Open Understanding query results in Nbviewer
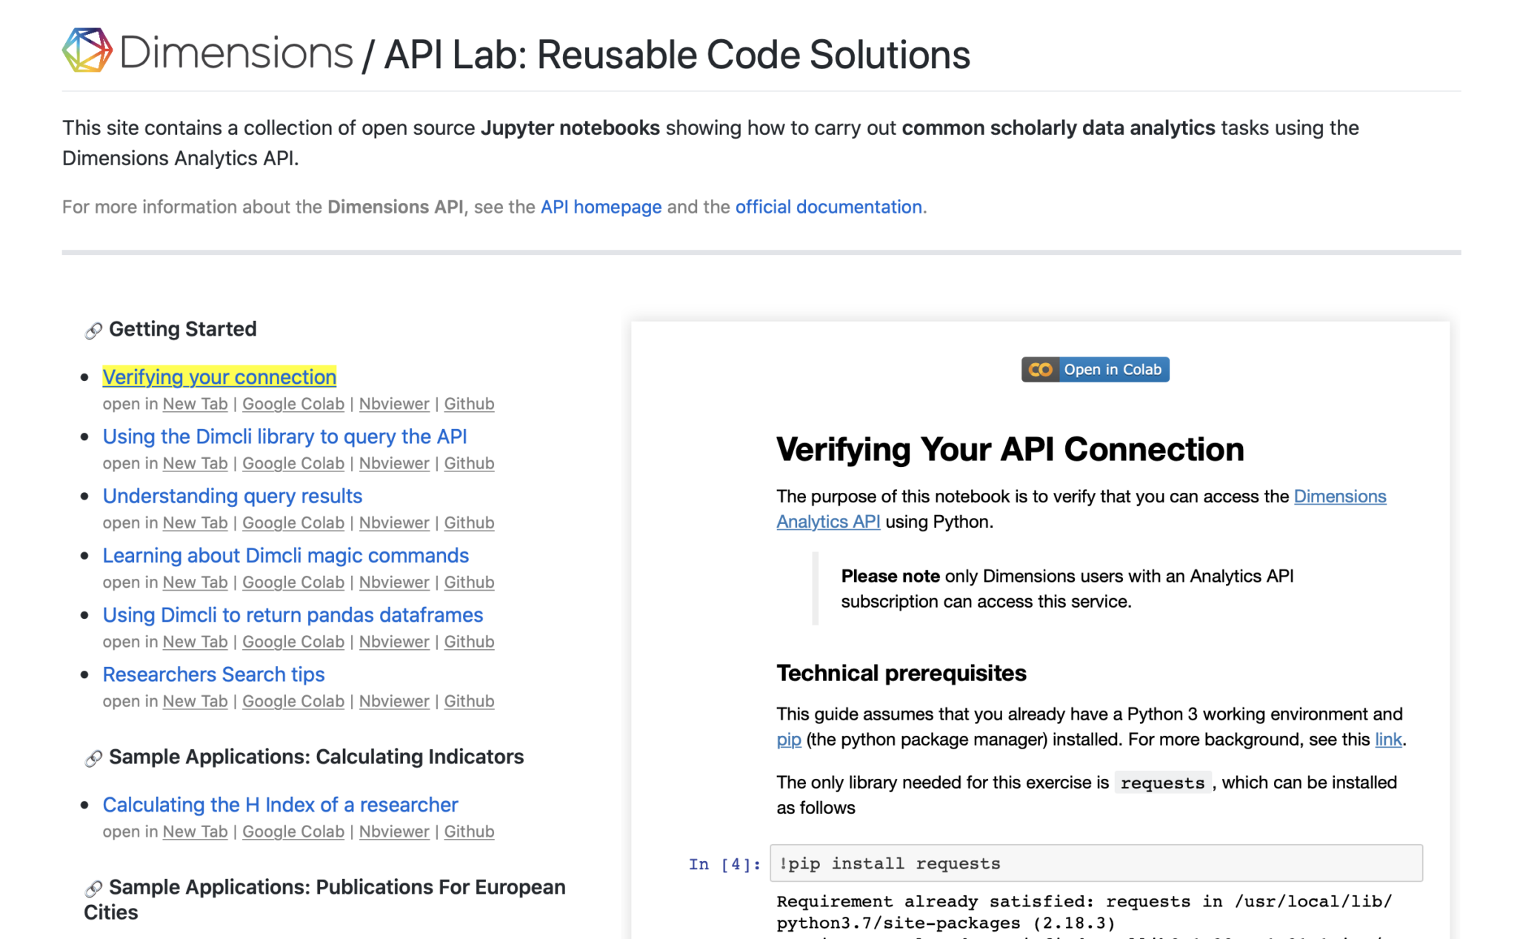This screenshot has height=939, width=1517. pyautogui.click(x=393, y=522)
